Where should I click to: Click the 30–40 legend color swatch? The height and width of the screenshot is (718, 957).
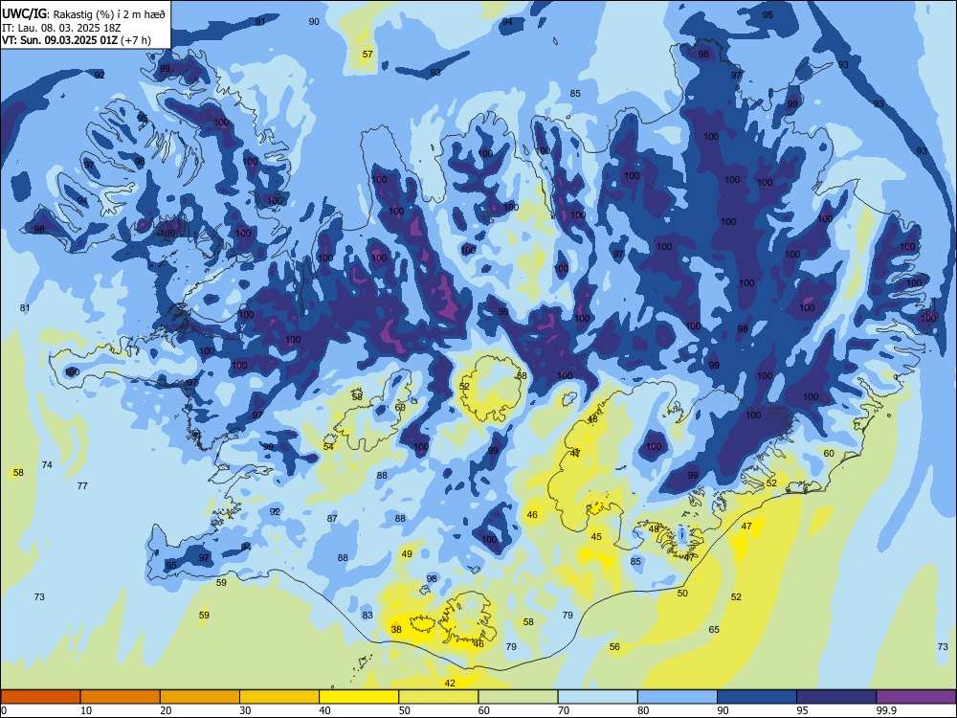point(279,697)
